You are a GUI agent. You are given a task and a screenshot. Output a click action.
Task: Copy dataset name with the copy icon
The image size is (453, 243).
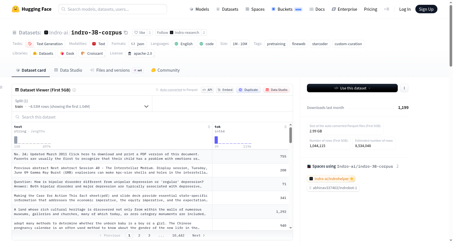tap(126, 32)
